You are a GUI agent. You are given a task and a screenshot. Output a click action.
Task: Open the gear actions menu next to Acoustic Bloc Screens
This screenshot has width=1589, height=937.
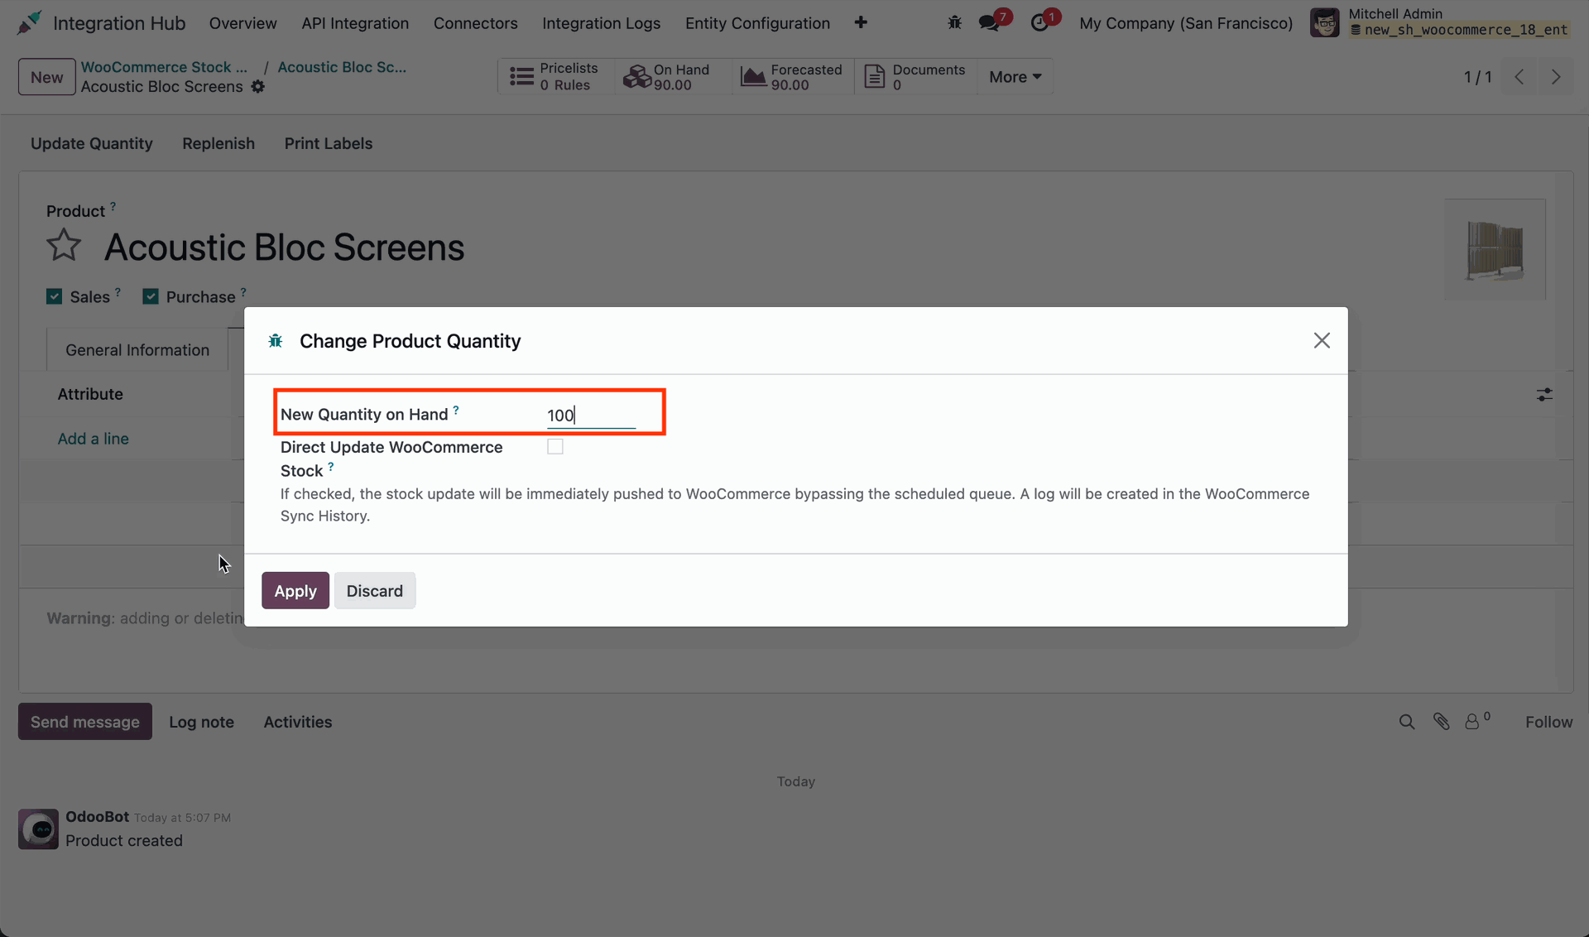(x=258, y=86)
